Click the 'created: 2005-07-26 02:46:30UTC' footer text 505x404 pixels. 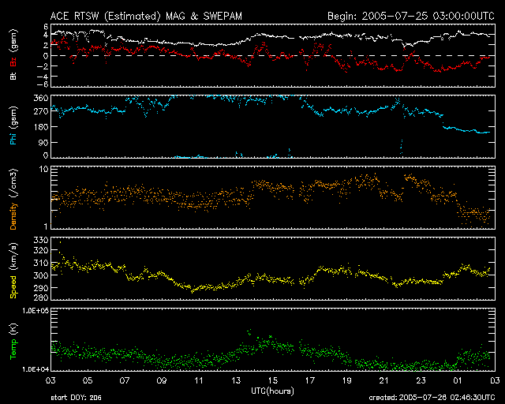432,398
